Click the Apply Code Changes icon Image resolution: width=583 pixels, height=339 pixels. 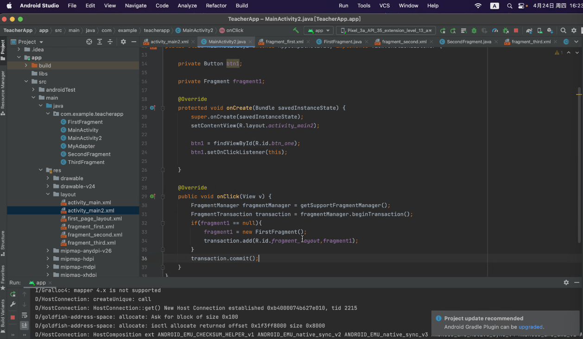point(463,31)
